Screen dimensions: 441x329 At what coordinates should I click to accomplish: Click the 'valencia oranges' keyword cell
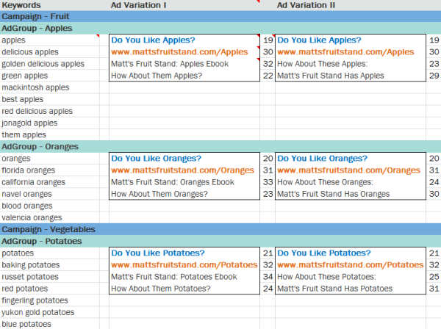(x=32, y=217)
